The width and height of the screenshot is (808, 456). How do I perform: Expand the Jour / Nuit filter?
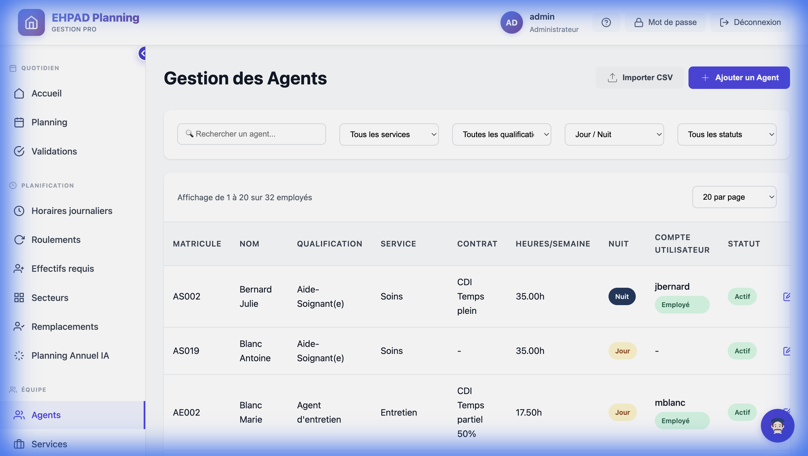(614, 134)
